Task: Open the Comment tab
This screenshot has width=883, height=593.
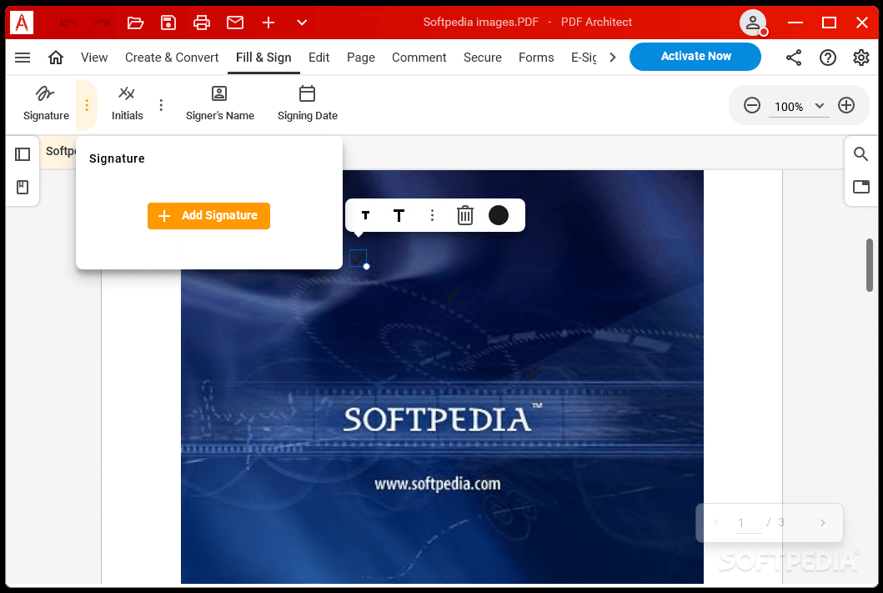Action: (x=419, y=58)
